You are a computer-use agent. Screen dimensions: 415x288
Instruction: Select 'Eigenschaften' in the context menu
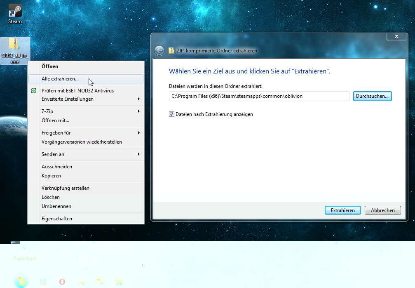57,219
